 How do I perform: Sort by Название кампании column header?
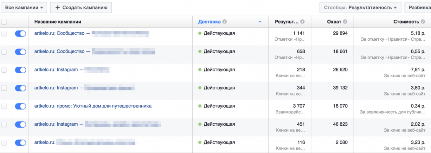point(58,22)
